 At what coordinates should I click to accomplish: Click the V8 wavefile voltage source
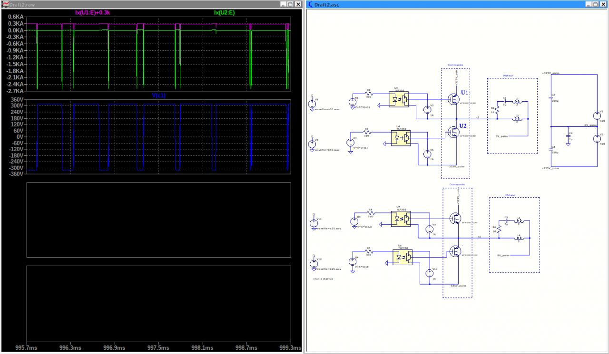click(312, 104)
